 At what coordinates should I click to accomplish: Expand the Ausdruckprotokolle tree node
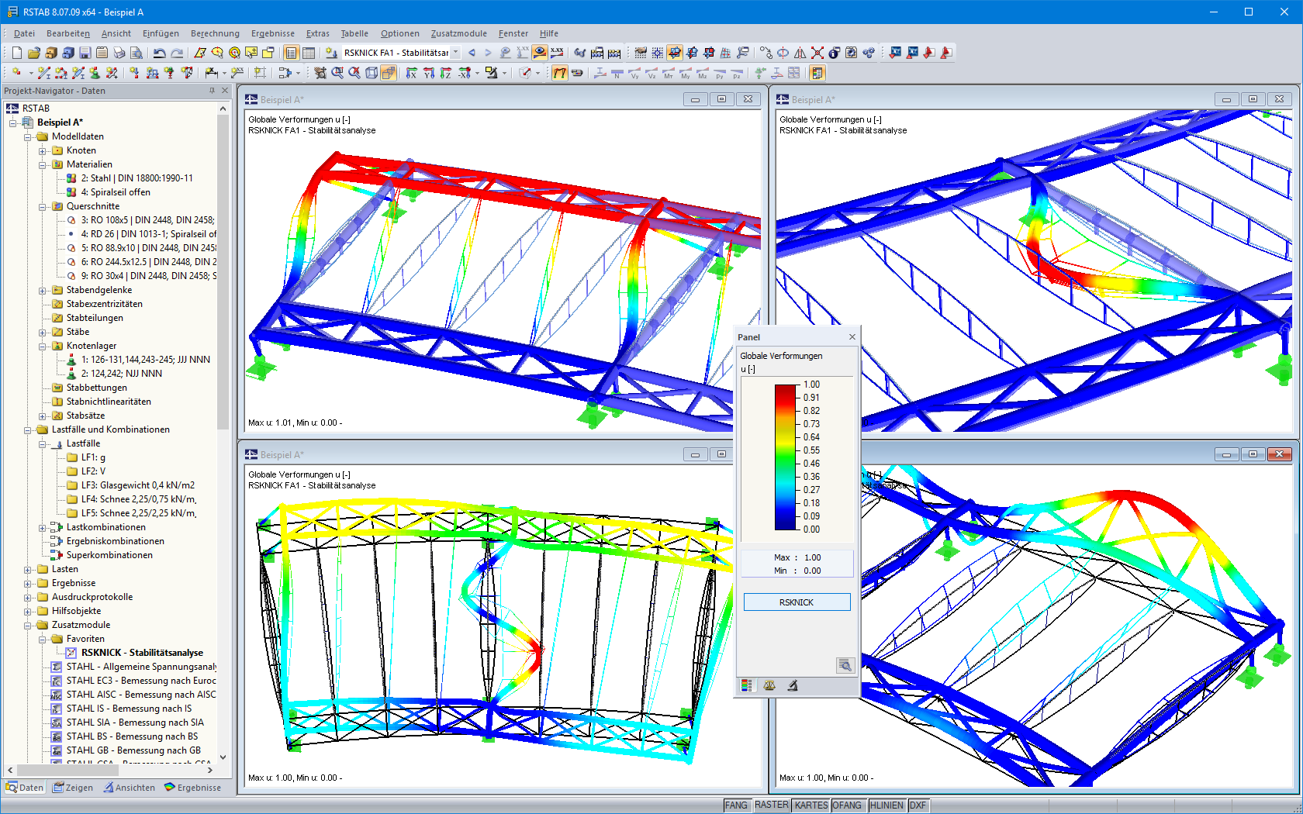point(28,597)
